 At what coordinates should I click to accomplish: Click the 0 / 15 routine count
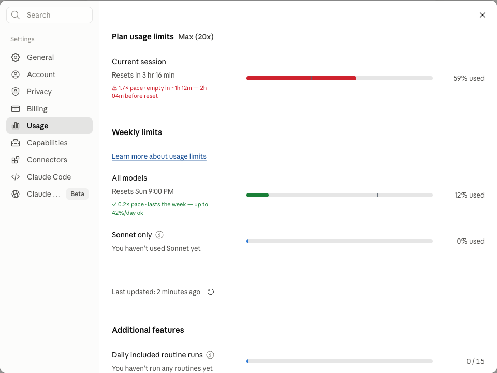click(475, 361)
